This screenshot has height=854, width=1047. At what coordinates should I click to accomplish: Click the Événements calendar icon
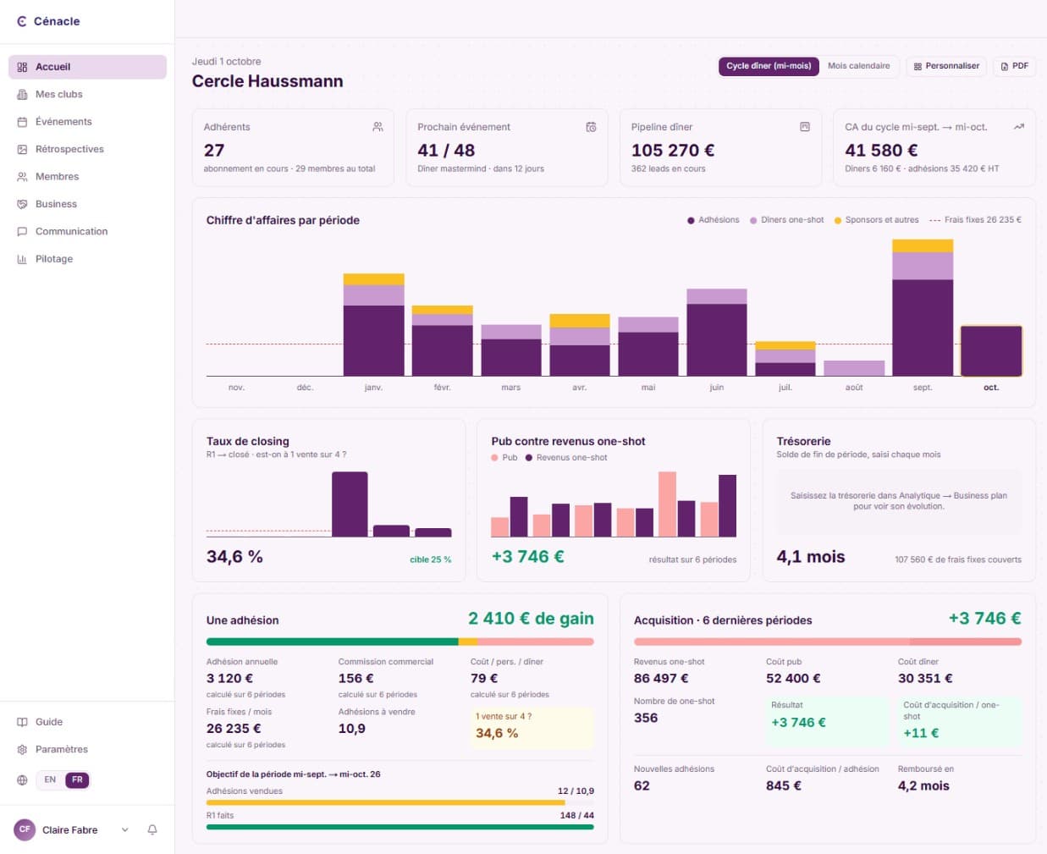pos(22,122)
